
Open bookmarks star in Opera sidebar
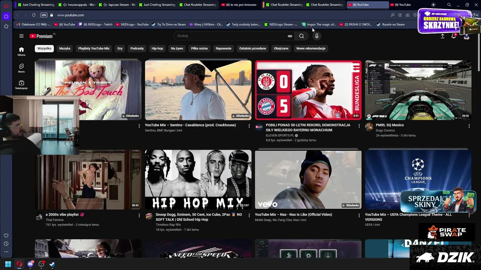click(x=6, y=26)
